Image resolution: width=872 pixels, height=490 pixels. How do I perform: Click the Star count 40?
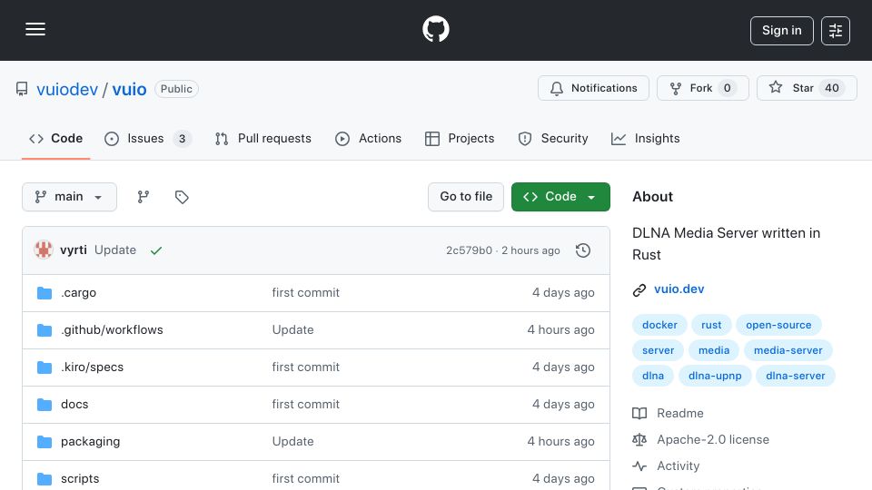[x=831, y=88]
